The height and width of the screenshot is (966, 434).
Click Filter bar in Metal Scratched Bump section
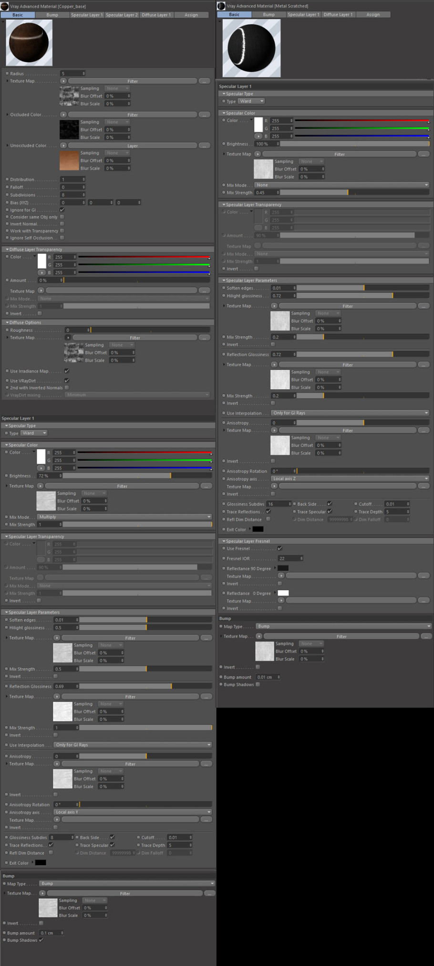341,636
